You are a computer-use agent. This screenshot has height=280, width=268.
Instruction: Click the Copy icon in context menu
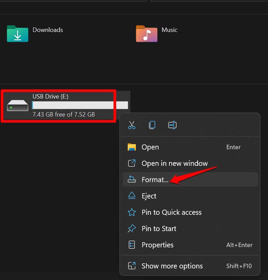[x=152, y=125]
